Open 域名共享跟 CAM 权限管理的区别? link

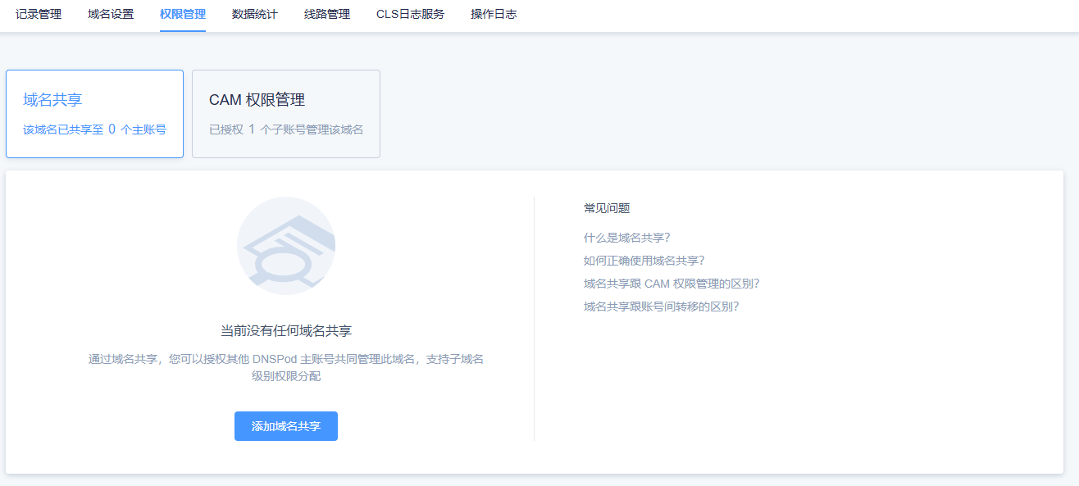672,284
